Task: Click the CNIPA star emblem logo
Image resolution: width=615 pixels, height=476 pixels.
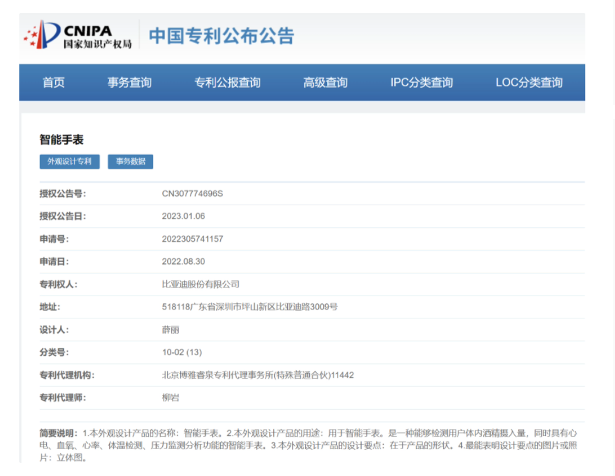Action: coord(41,35)
